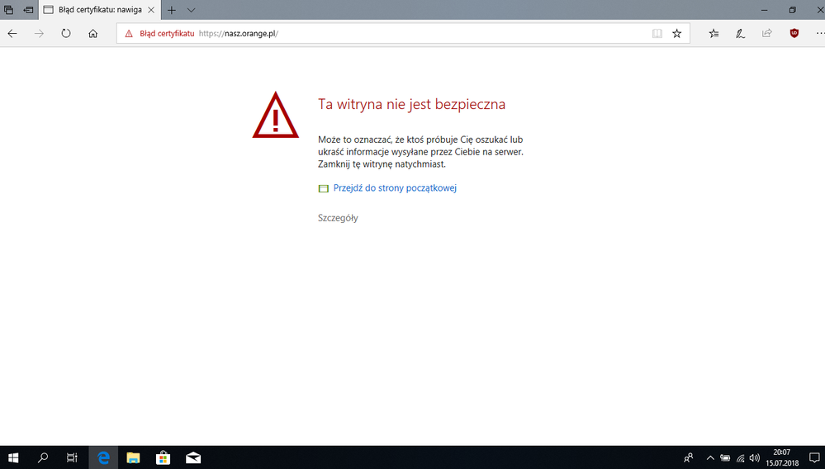Minimize the Edge window
The width and height of the screenshot is (825, 469).
pos(766,10)
